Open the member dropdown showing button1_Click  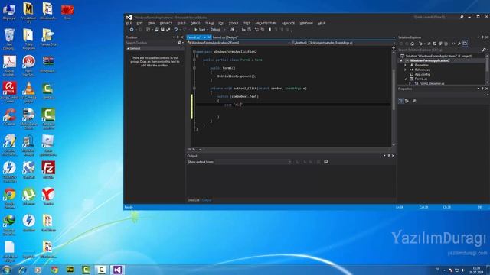[x=342, y=43]
